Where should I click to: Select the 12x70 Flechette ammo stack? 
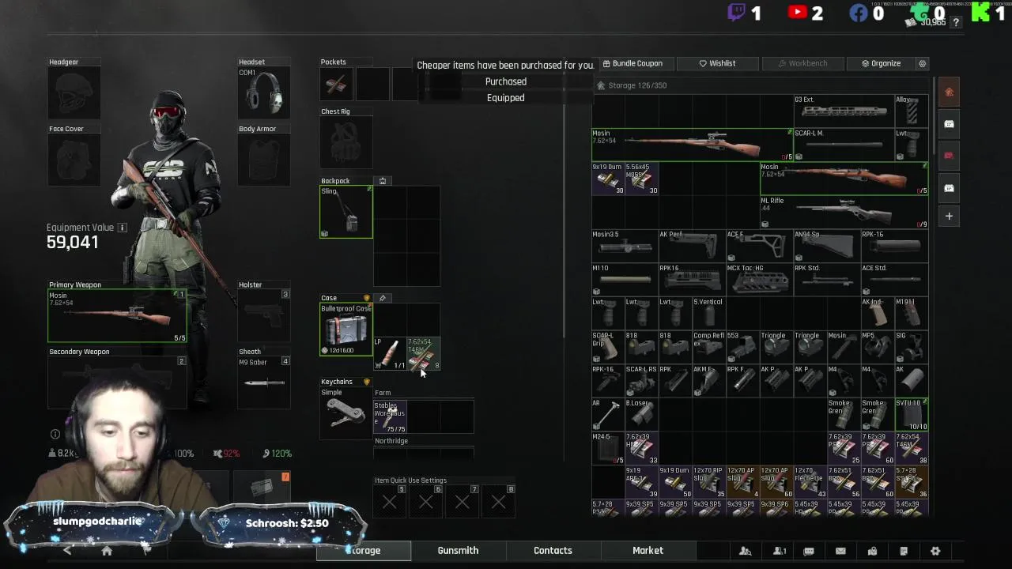click(x=810, y=482)
